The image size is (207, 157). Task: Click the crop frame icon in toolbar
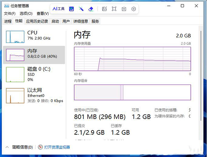114,9
